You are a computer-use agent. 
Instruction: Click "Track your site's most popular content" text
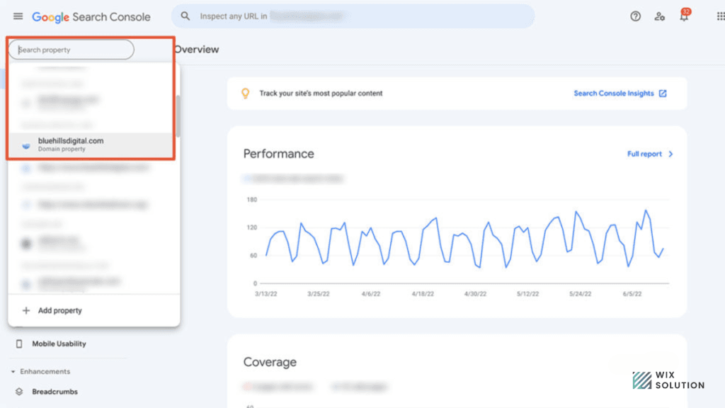[x=321, y=93]
